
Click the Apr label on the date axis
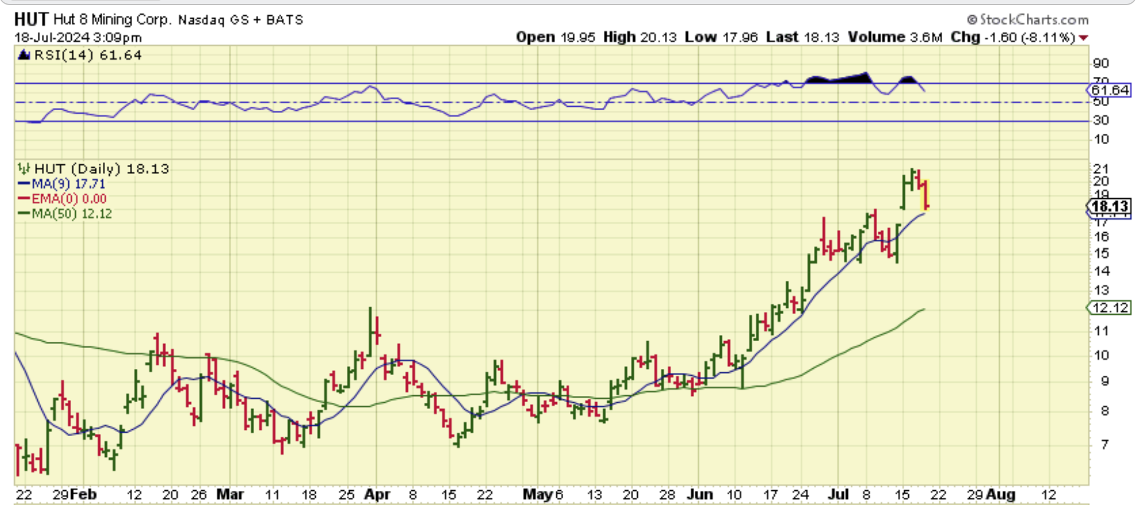(x=377, y=495)
